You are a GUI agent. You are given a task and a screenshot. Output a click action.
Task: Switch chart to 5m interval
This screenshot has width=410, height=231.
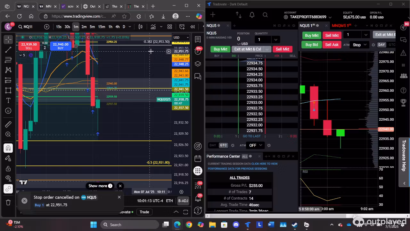(x=92, y=27)
